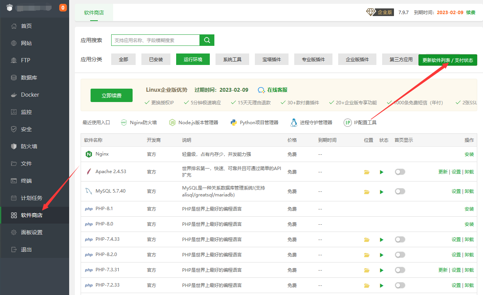This screenshot has height=295, width=483.
Task: Click PHP-7.4.33 play status icon
Action: tap(381, 240)
